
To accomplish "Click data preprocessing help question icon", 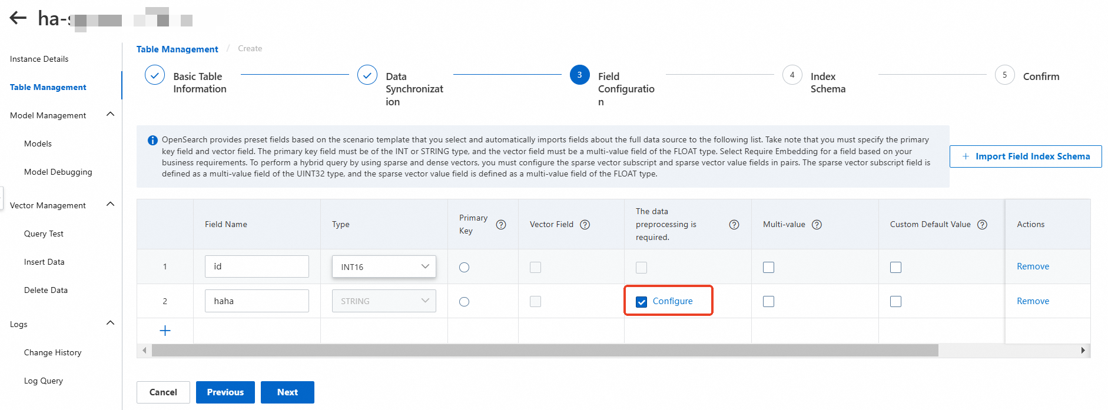I will [x=734, y=225].
